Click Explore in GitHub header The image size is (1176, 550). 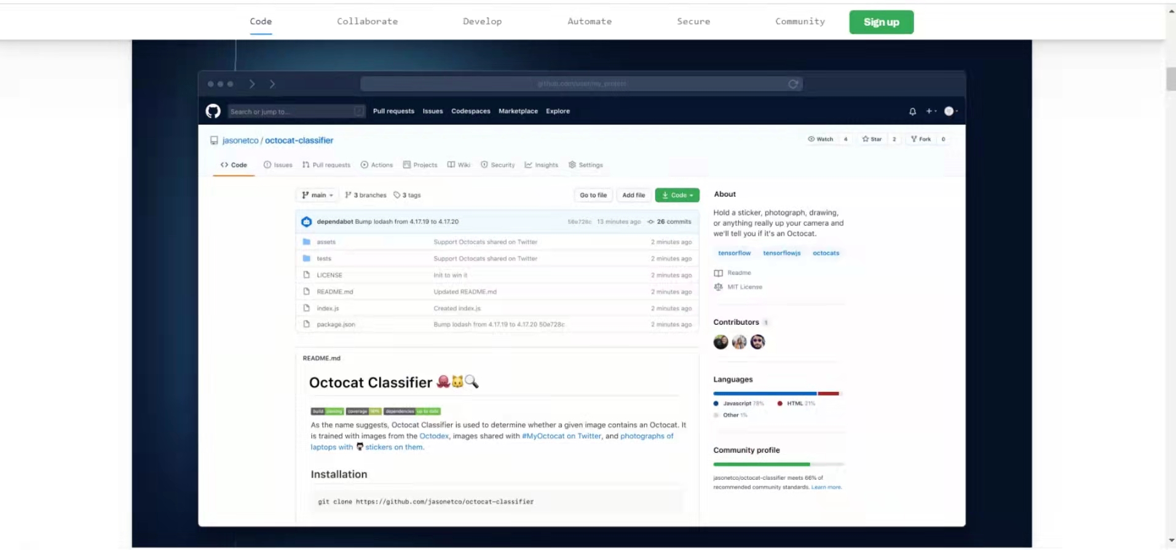(558, 111)
